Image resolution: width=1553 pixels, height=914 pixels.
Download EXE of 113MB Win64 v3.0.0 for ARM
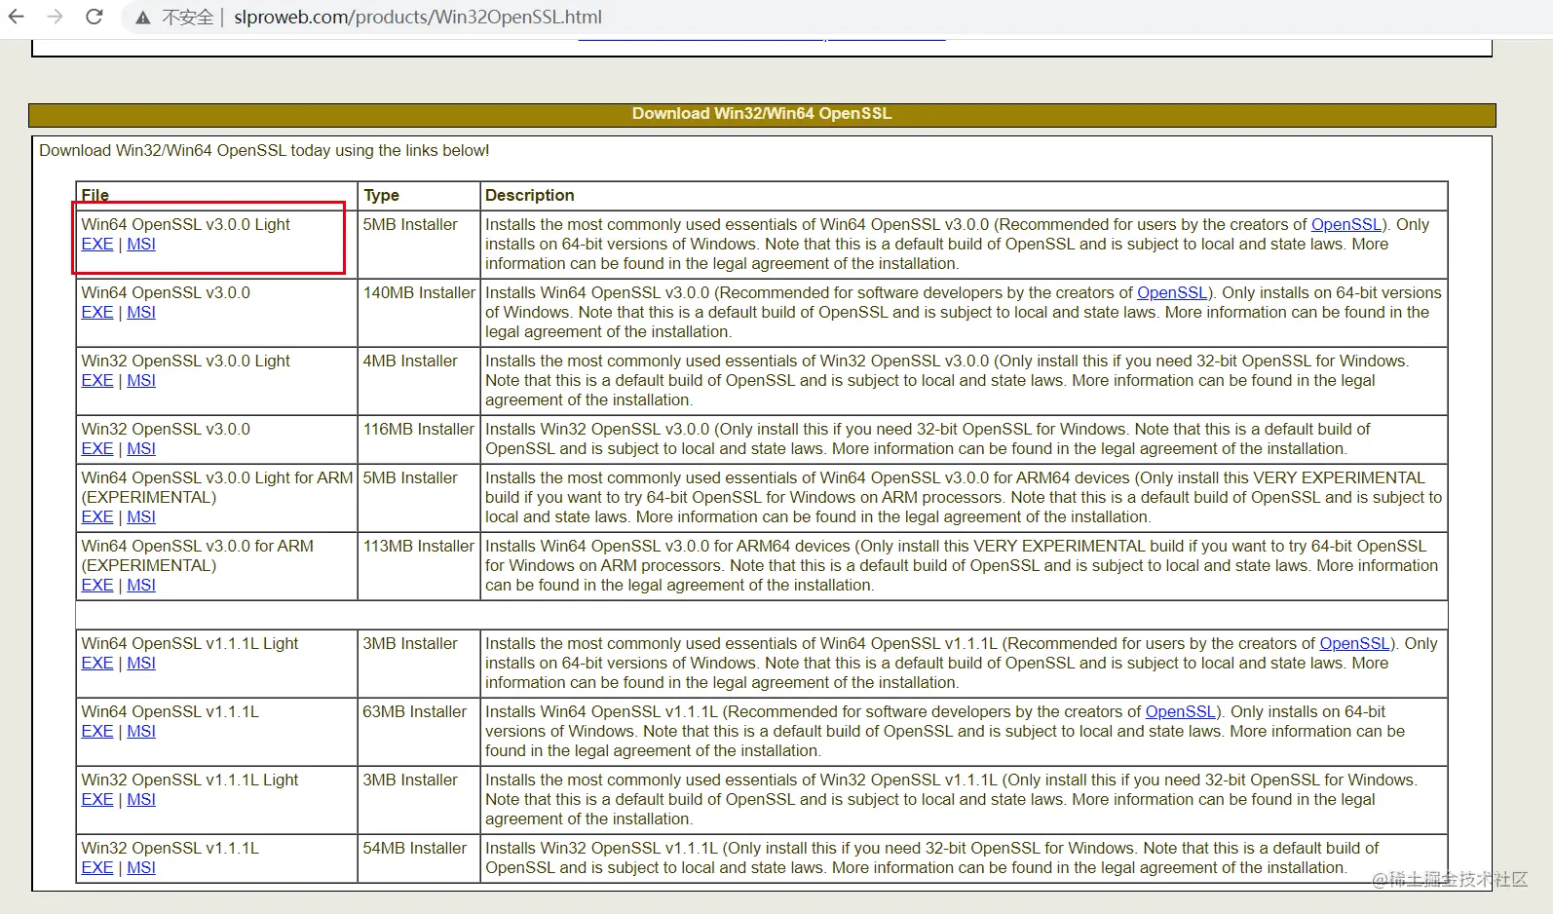click(x=97, y=585)
